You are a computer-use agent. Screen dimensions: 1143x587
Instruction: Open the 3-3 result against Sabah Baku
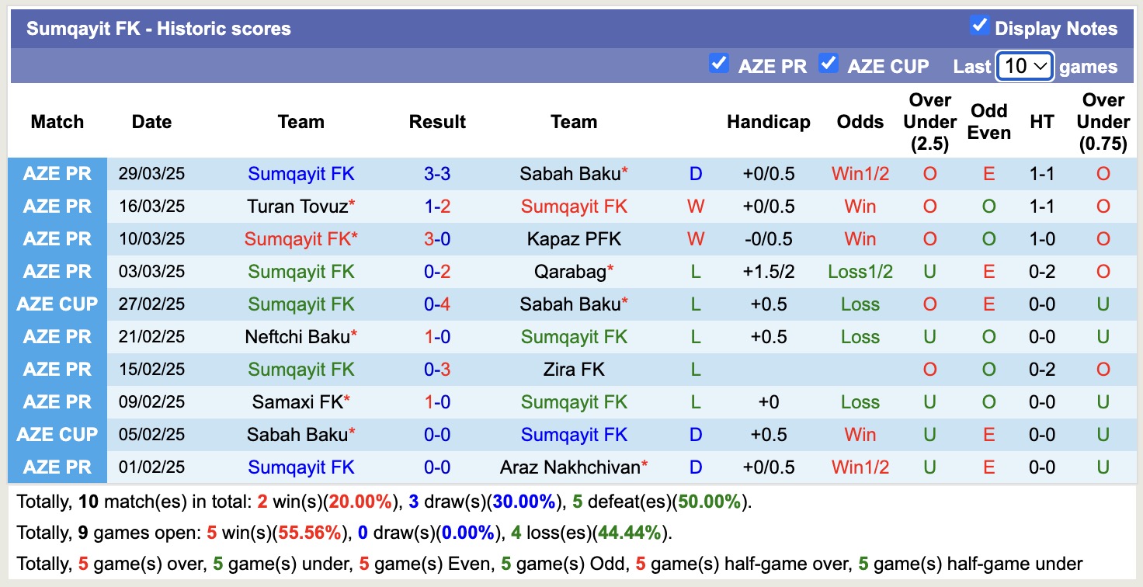tap(437, 174)
